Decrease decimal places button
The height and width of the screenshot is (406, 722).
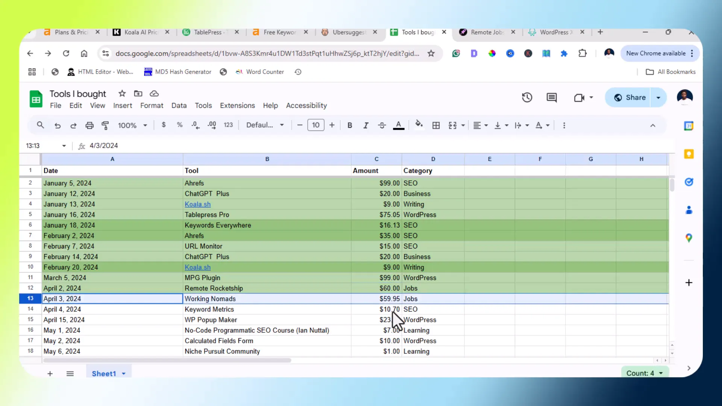pyautogui.click(x=196, y=125)
